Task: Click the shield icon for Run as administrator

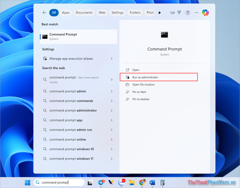Action: tap(127, 77)
